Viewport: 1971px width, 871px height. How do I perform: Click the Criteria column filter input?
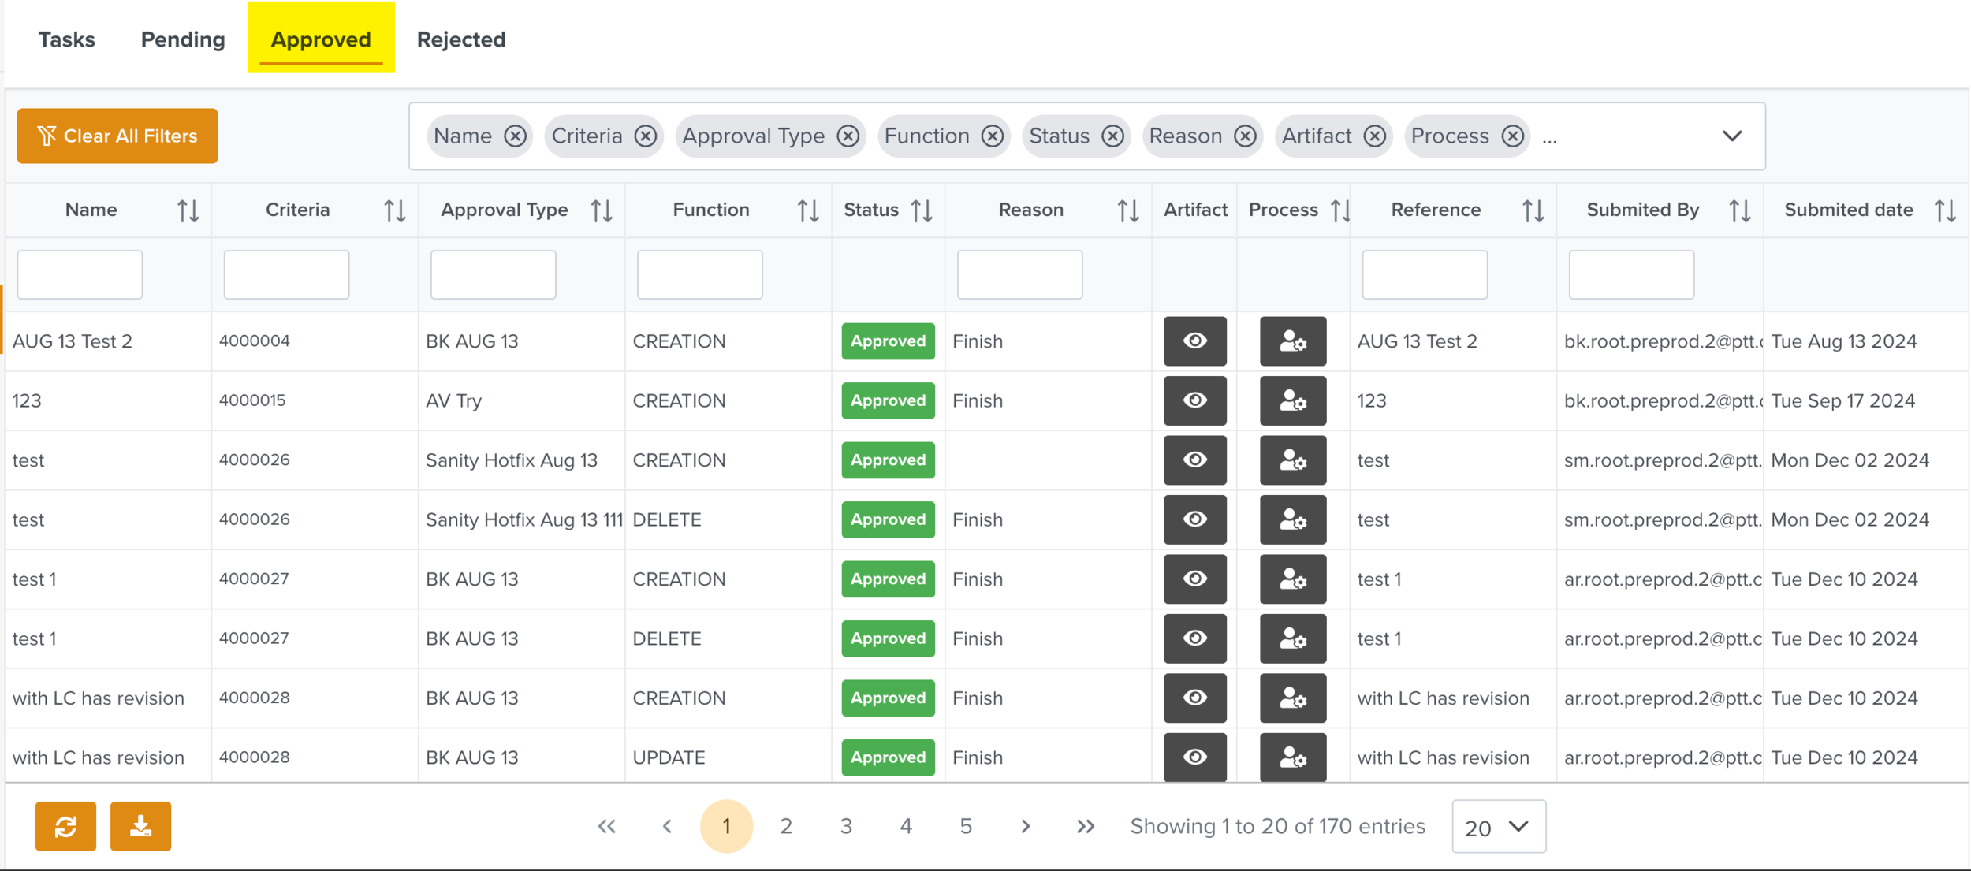click(x=286, y=274)
